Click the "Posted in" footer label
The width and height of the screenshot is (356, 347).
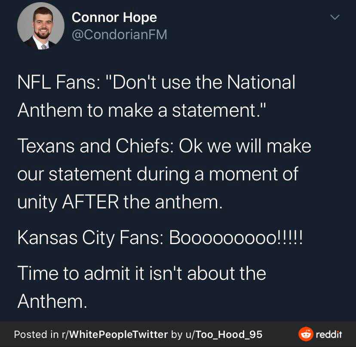(x=36, y=334)
